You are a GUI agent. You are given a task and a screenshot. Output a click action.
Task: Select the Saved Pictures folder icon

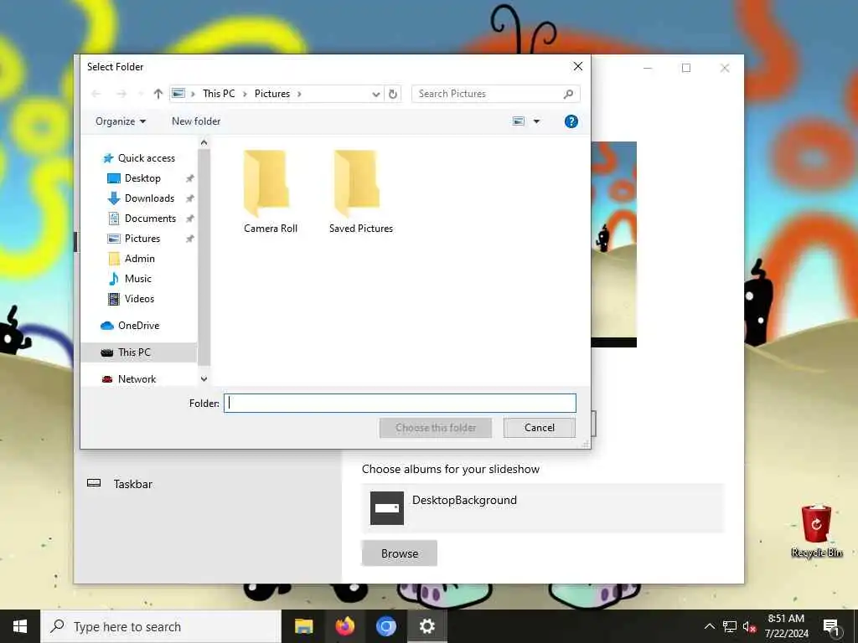[357, 183]
